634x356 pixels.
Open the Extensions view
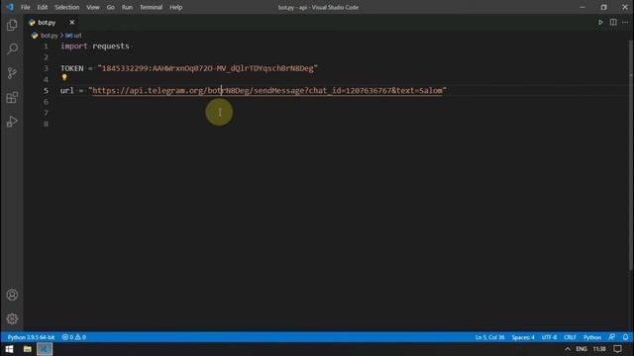coord(12,97)
